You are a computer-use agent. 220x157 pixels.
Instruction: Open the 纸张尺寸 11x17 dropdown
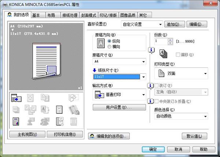119,77
